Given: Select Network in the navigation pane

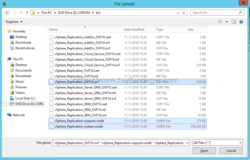Looking at the screenshot, I should coord(16,115).
